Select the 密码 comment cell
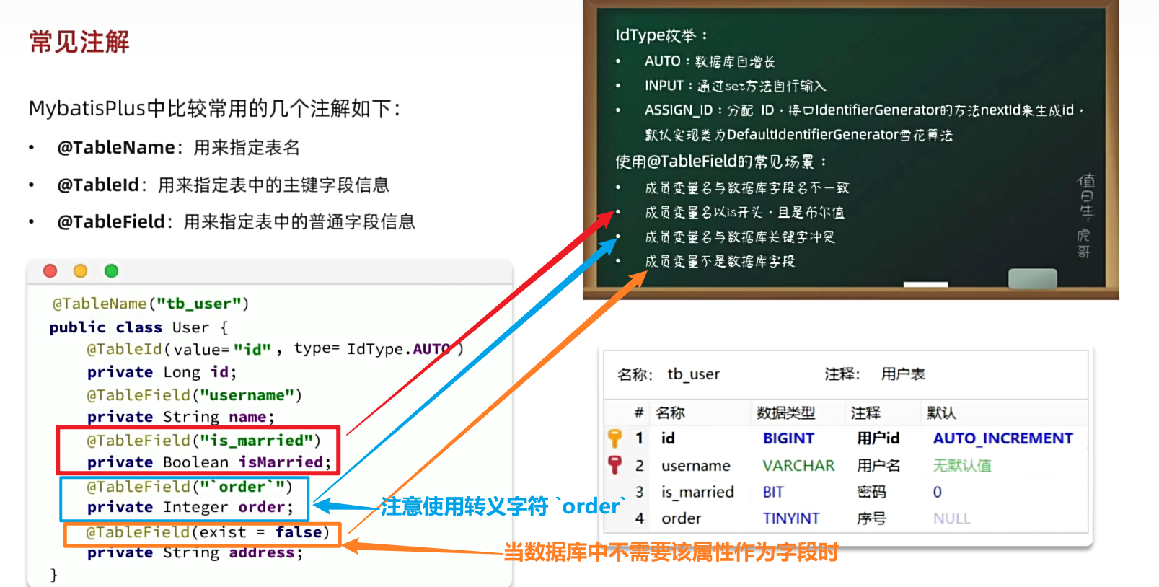Image resolution: width=1159 pixels, height=587 pixels. [x=871, y=492]
